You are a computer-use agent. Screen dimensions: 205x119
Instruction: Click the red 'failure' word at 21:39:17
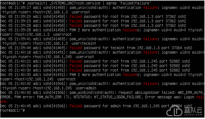tap(150, 8)
